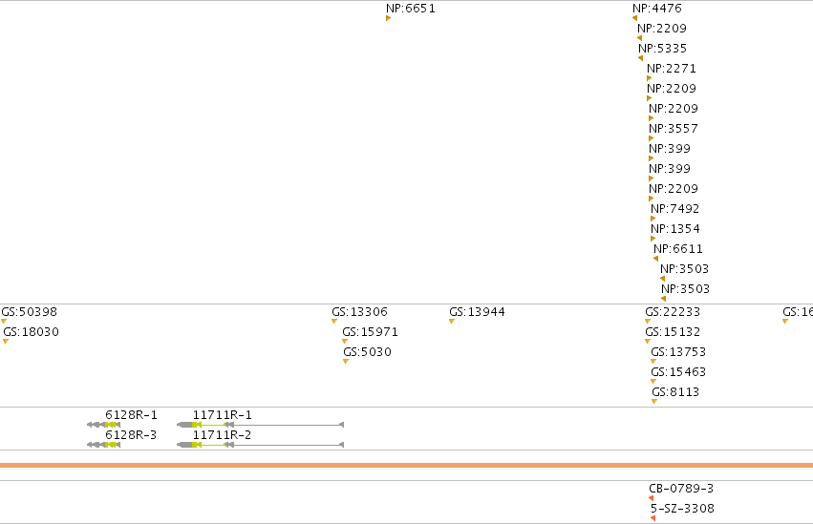Screen dimensions: 813x524
Task: Select the 5-SZ-3308 feature label
Action: pos(682,509)
